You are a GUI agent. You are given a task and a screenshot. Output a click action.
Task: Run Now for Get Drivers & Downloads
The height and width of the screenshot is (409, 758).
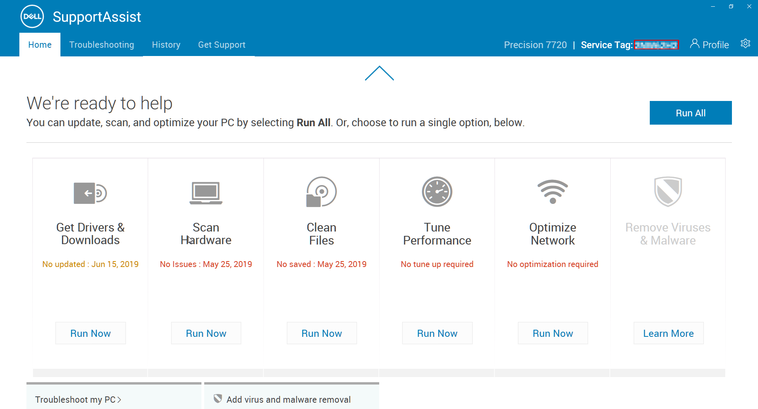point(90,333)
